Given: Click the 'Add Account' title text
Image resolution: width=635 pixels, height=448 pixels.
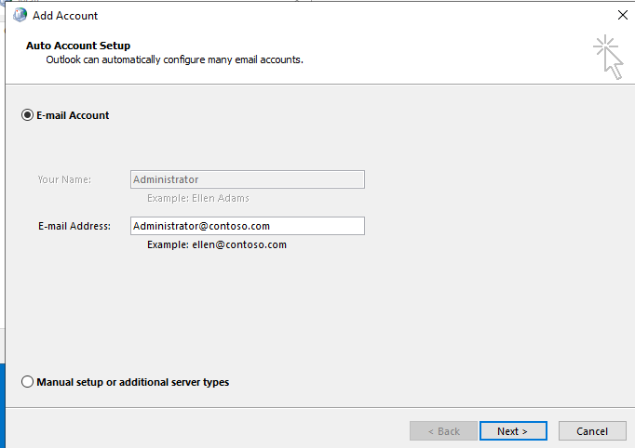Looking at the screenshot, I should click(x=65, y=16).
